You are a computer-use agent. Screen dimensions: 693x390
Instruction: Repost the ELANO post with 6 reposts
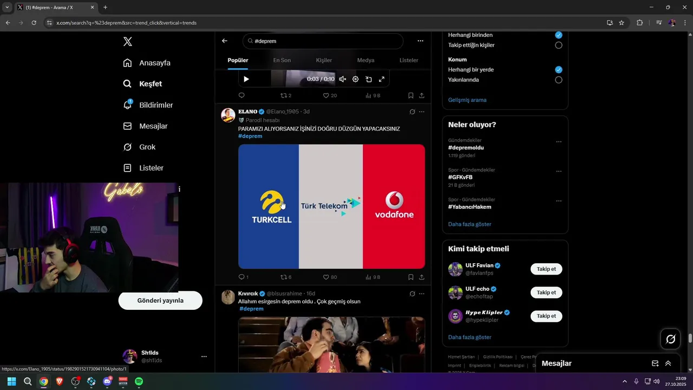286,277
